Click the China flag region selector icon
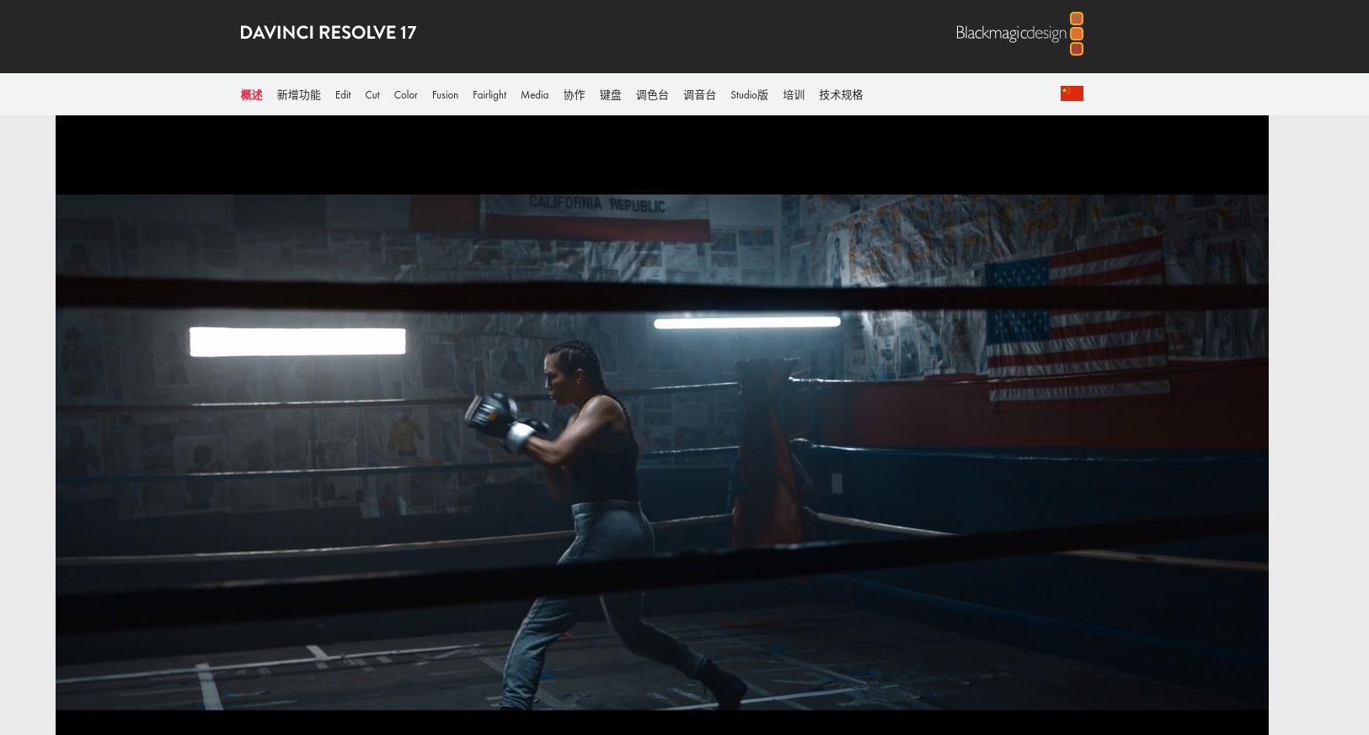 [1072, 93]
